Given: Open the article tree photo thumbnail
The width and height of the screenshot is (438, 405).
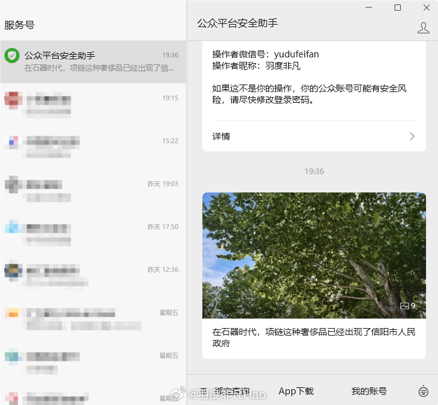Looking at the screenshot, I should coord(314,255).
